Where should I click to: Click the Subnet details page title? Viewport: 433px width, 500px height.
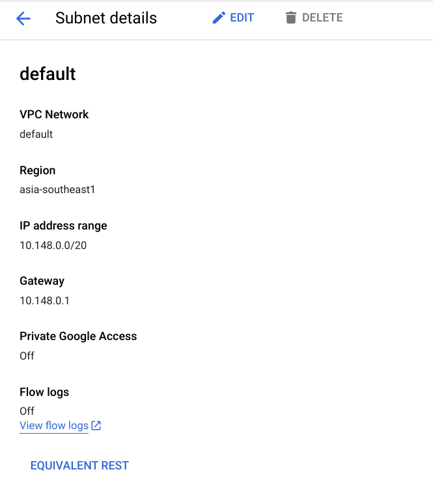click(x=106, y=18)
